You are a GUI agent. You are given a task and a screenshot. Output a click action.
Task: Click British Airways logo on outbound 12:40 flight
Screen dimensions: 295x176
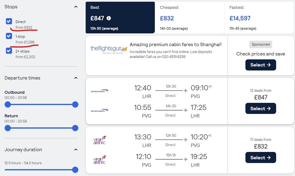[100, 91]
